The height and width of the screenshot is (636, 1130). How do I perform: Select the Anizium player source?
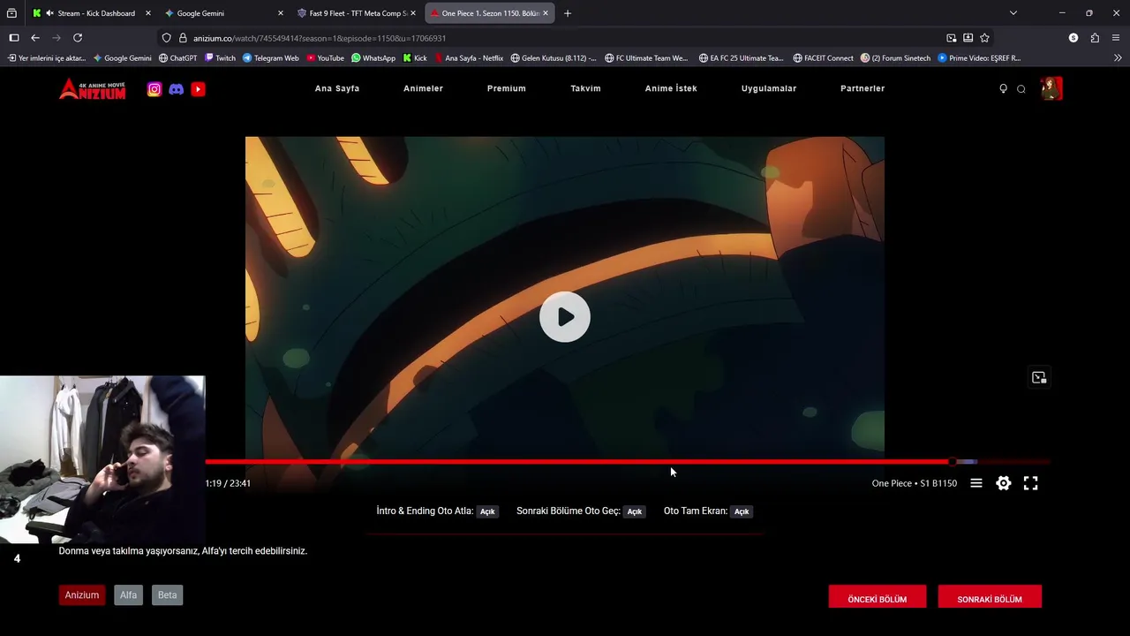(x=82, y=595)
